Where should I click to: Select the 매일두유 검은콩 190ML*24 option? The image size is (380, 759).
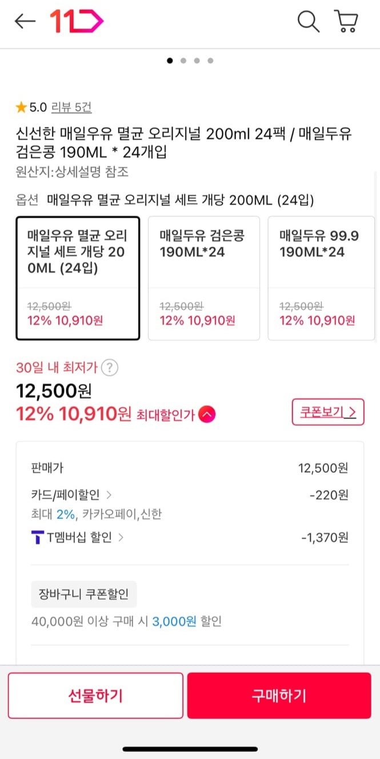pyautogui.click(x=204, y=278)
